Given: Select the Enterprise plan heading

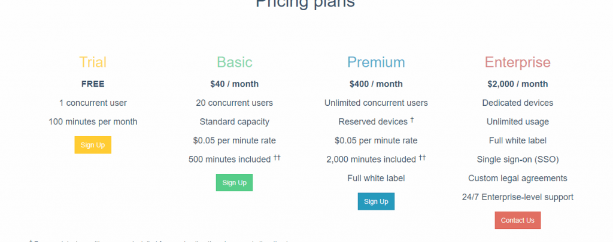Looking at the screenshot, I should [518, 63].
